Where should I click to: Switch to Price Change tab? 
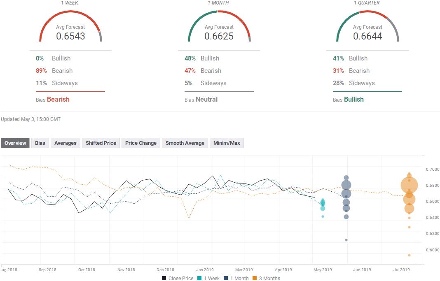141,143
